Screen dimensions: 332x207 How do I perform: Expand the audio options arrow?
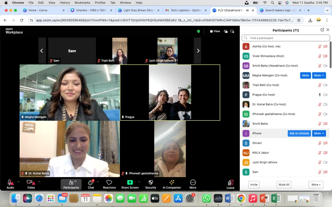pos(18,182)
